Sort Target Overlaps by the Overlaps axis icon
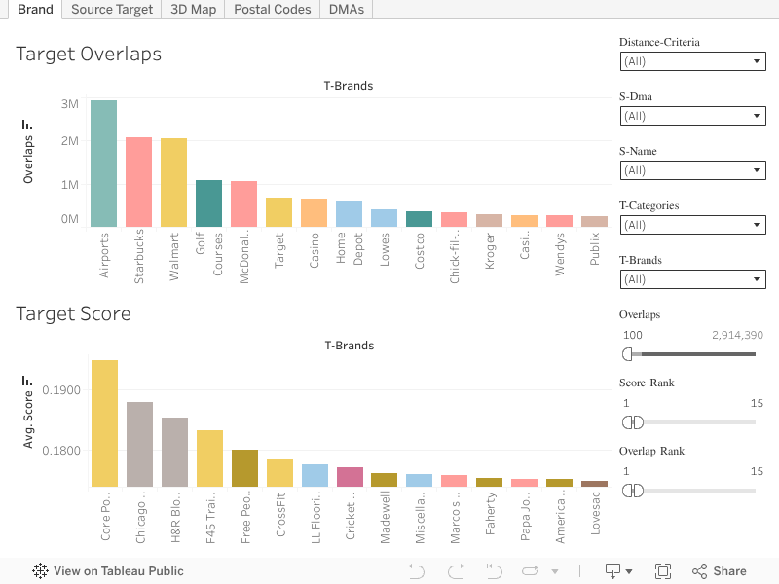This screenshot has height=584, width=779. coord(27,126)
